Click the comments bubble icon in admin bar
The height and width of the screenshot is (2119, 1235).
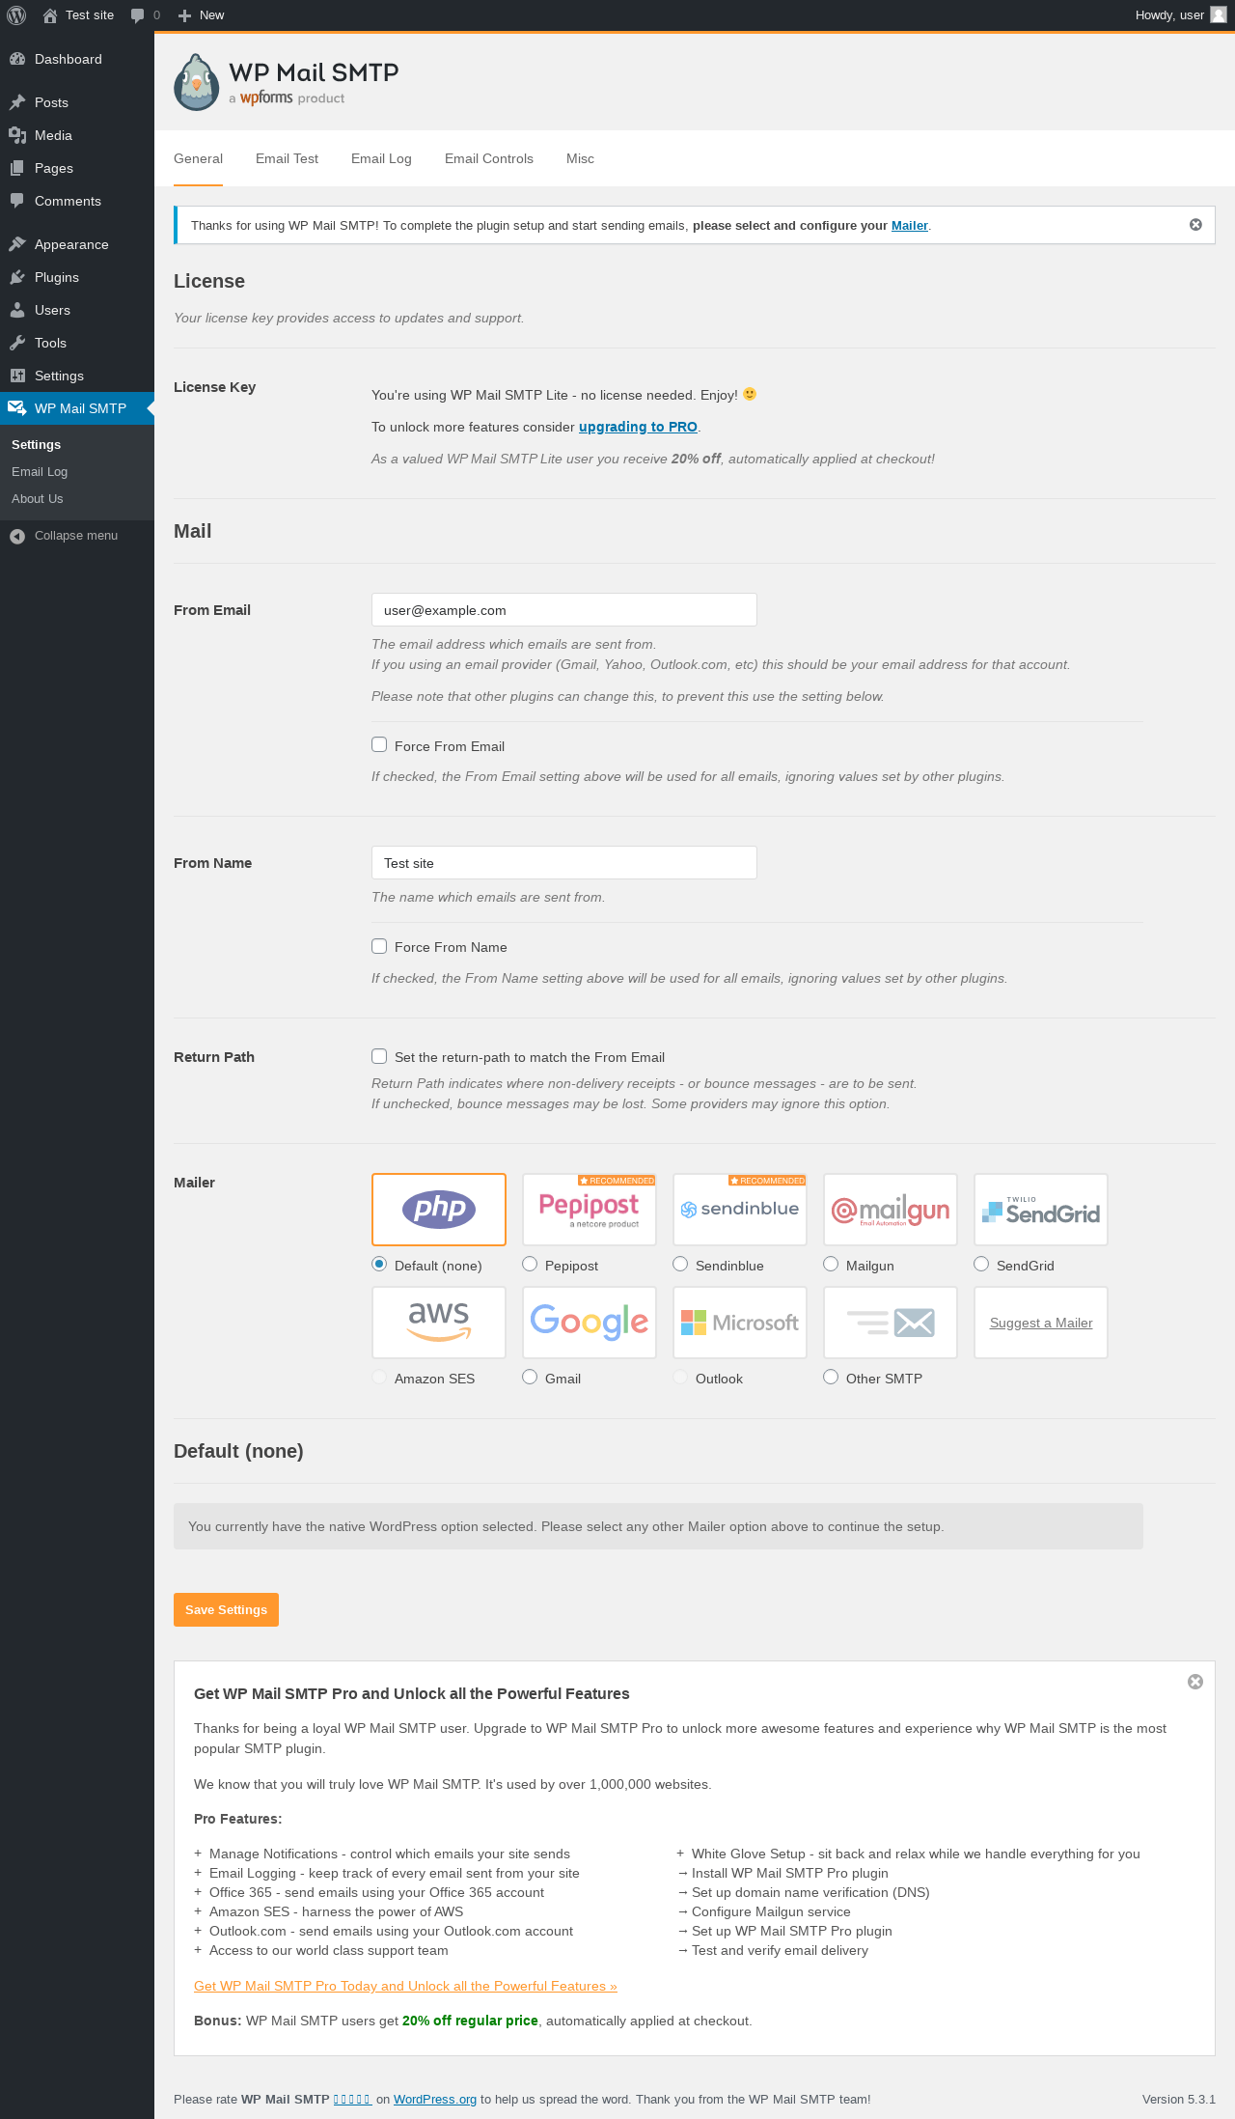[138, 15]
